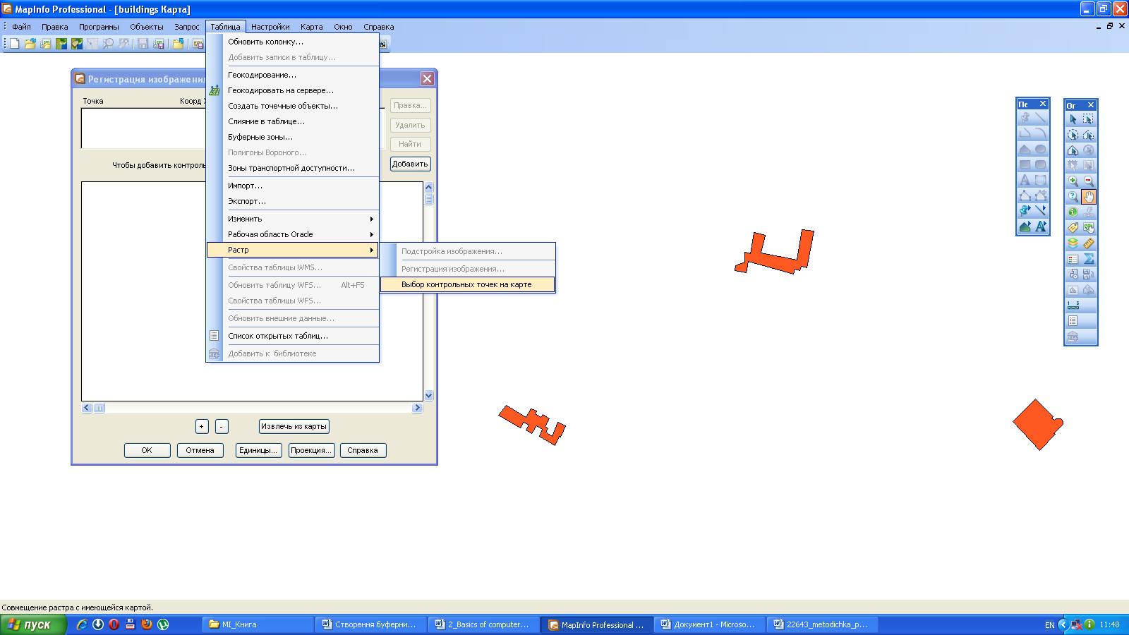Select the Grabber hand tool
1129x635 pixels.
point(1089,197)
